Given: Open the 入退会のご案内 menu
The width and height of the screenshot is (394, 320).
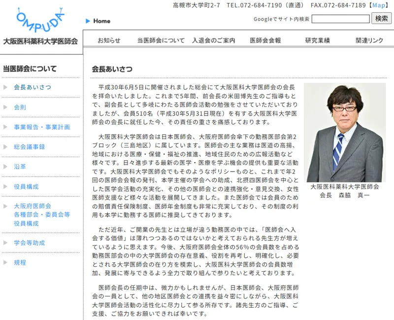Looking at the screenshot, I should click(214, 40).
